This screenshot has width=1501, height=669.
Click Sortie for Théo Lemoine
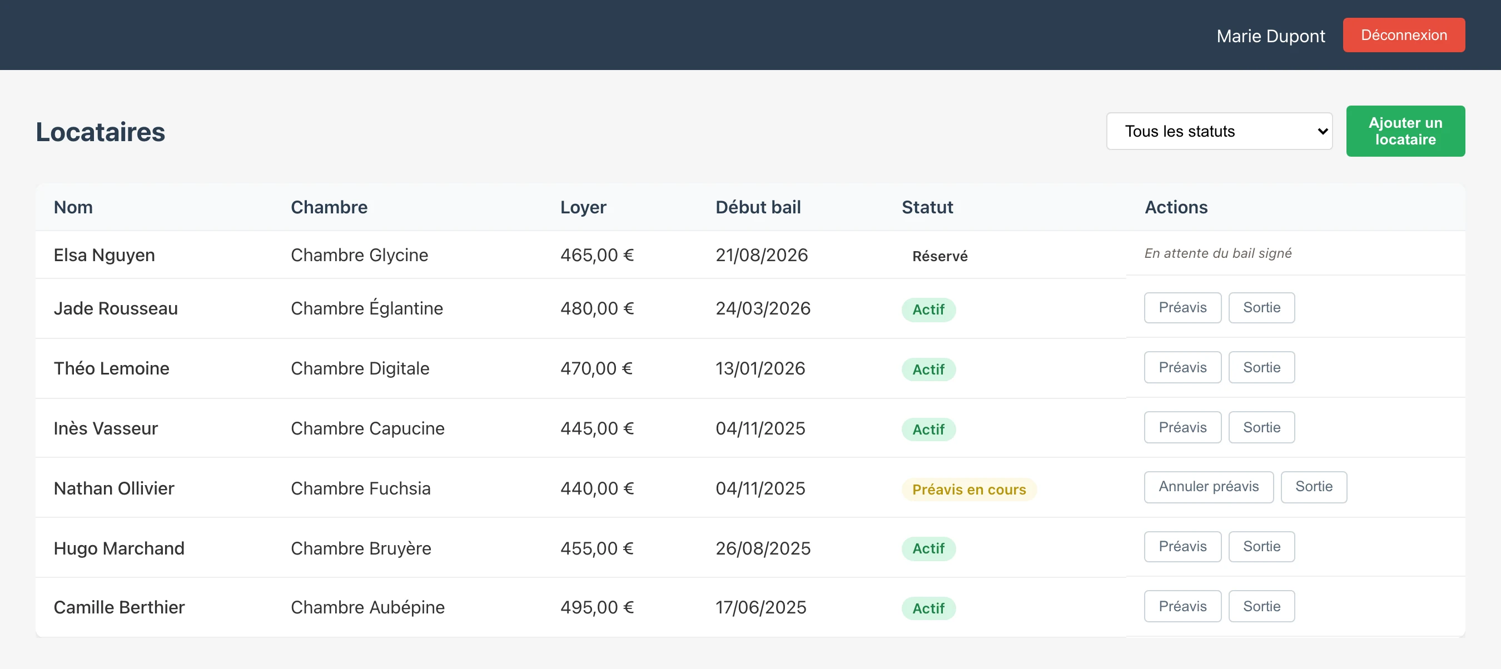(1261, 367)
